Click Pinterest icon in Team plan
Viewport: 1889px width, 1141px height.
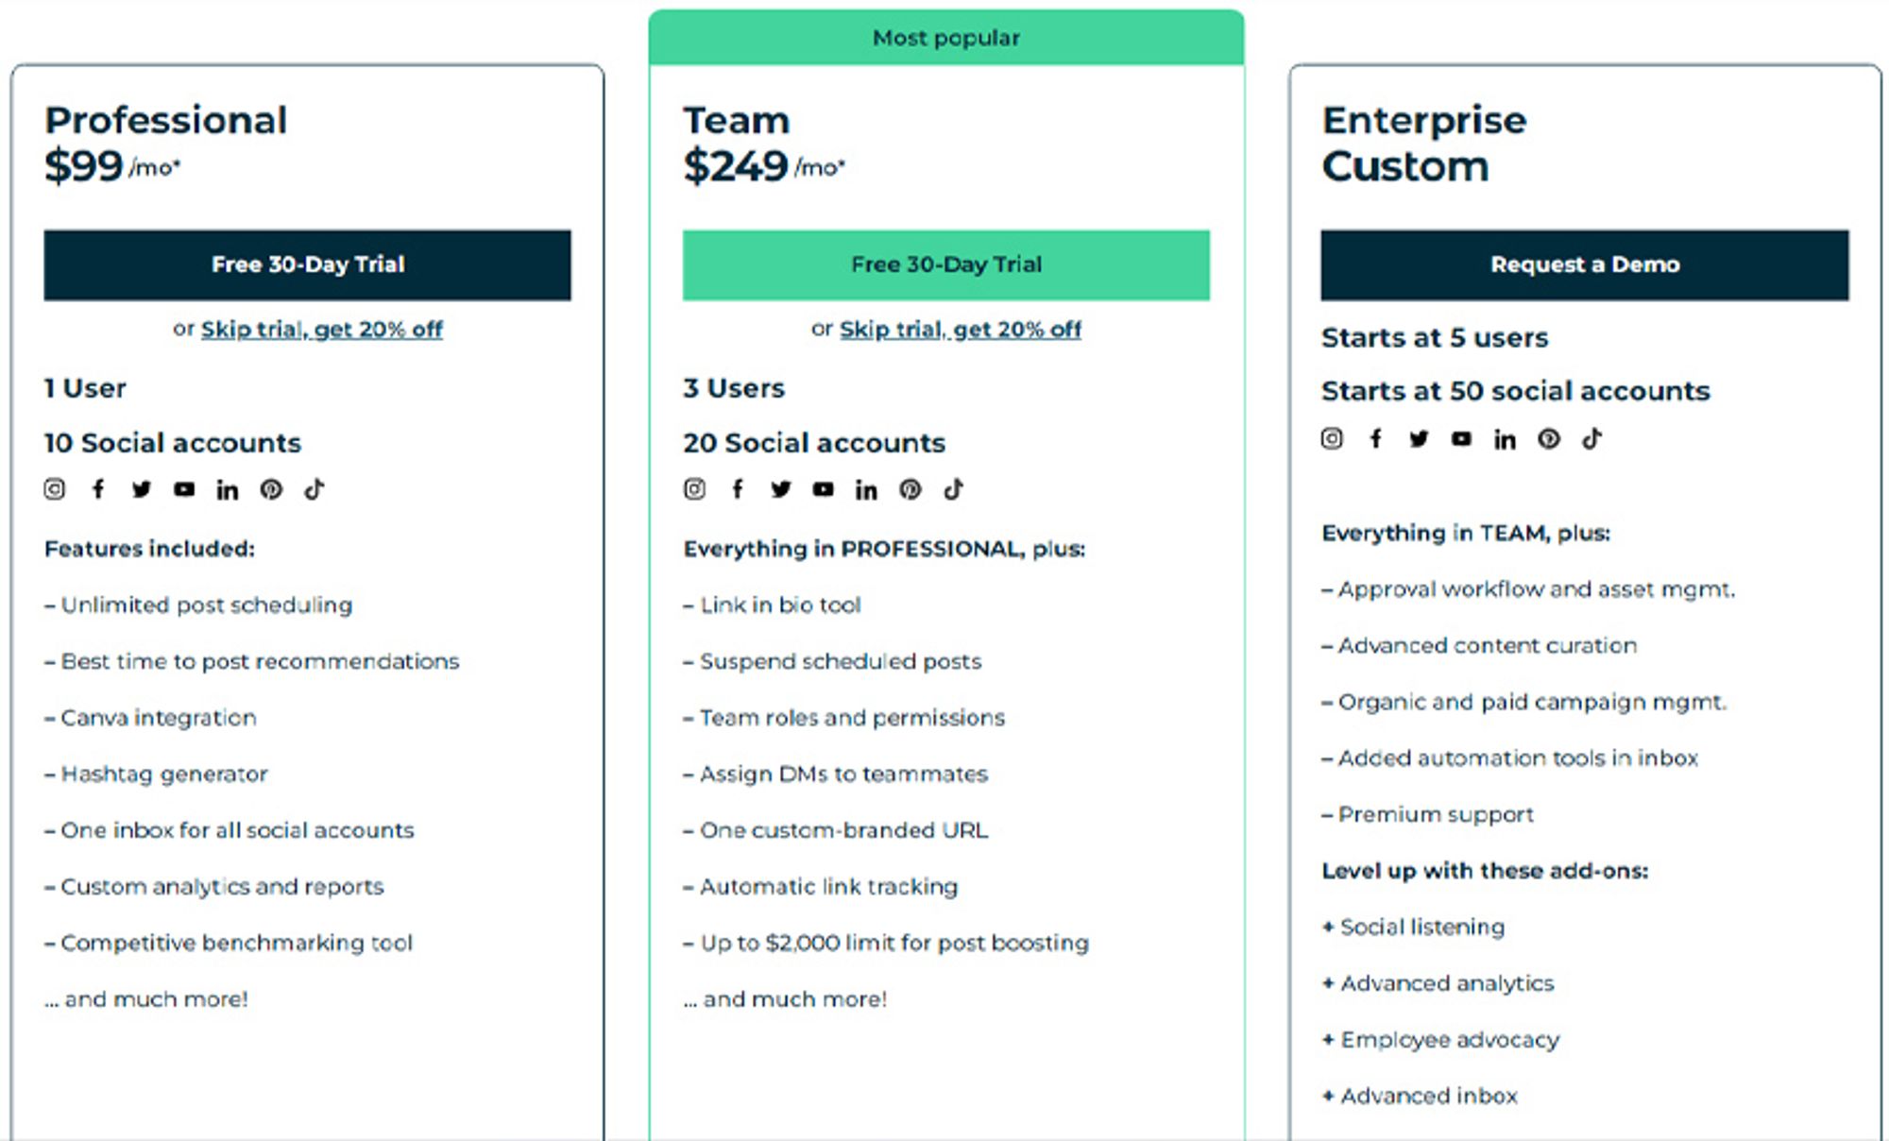click(910, 489)
